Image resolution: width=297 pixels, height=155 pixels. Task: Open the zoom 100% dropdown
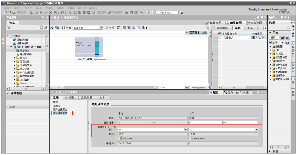coord(187,88)
